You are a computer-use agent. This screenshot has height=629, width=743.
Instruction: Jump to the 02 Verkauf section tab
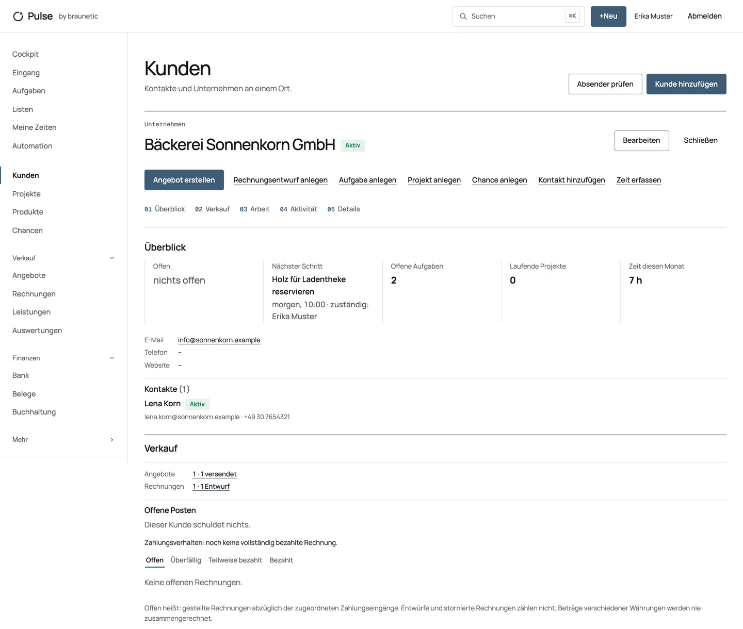pos(212,209)
